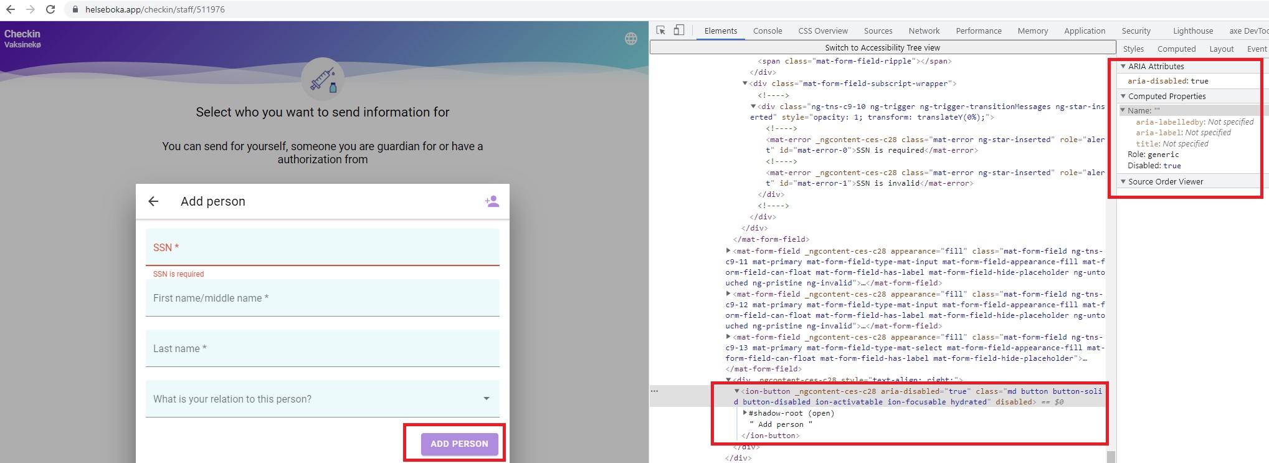Click the aria-labelledby: Not specified row
Viewport: 1269px width, 463px height.
(1194, 122)
